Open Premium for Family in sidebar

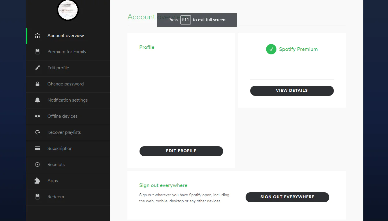point(68,52)
